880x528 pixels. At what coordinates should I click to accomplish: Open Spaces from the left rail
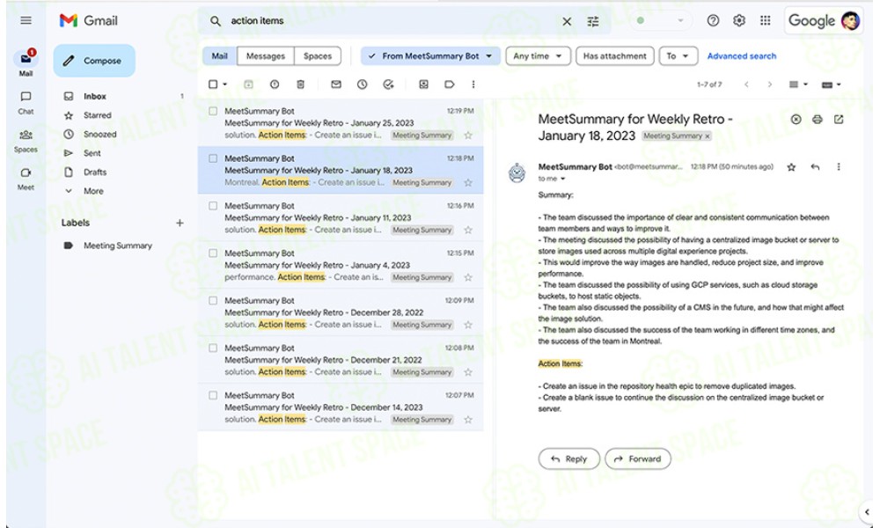click(26, 135)
